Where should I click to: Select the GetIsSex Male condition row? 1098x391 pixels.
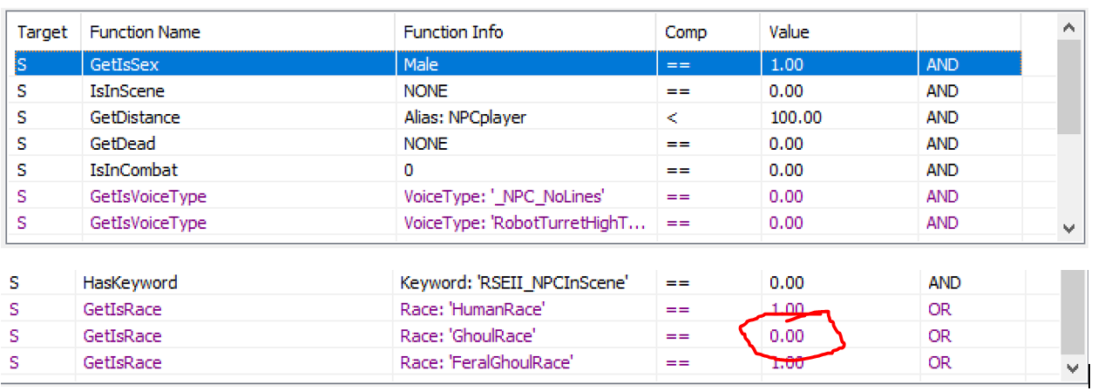[x=518, y=64]
